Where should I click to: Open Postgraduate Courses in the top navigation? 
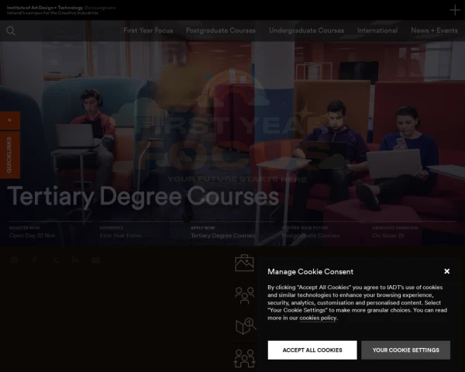(221, 30)
